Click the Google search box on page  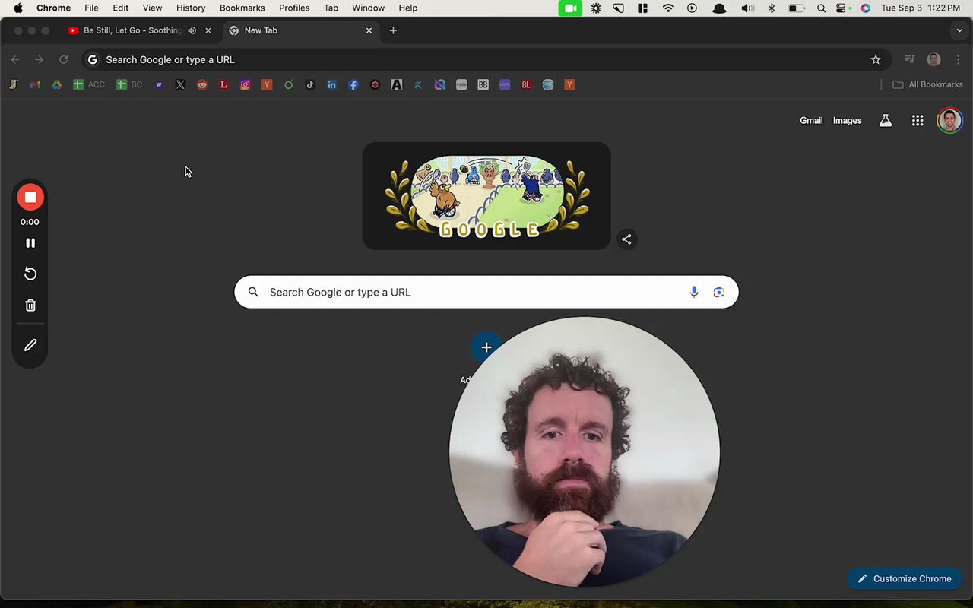[486, 292]
